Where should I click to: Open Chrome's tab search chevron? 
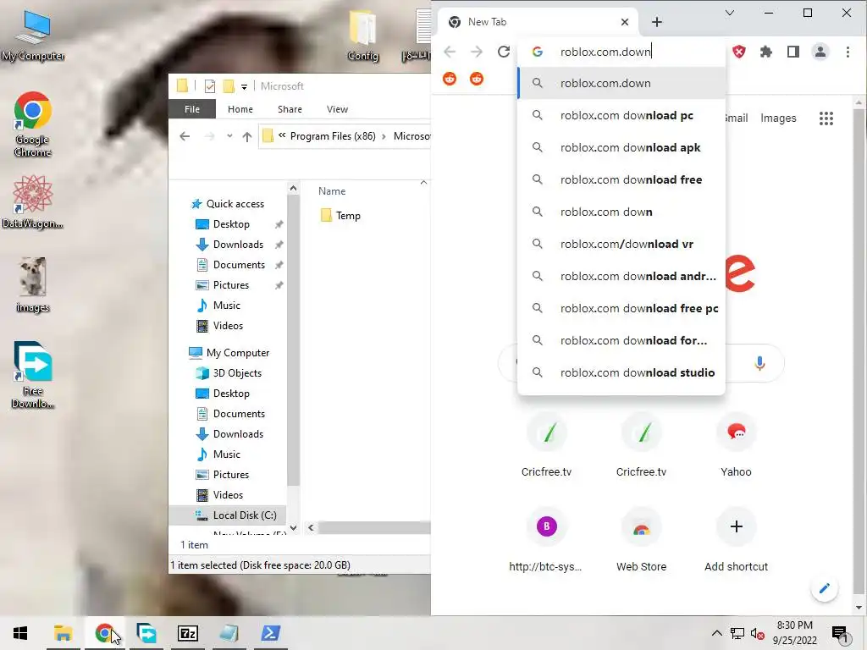730,13
